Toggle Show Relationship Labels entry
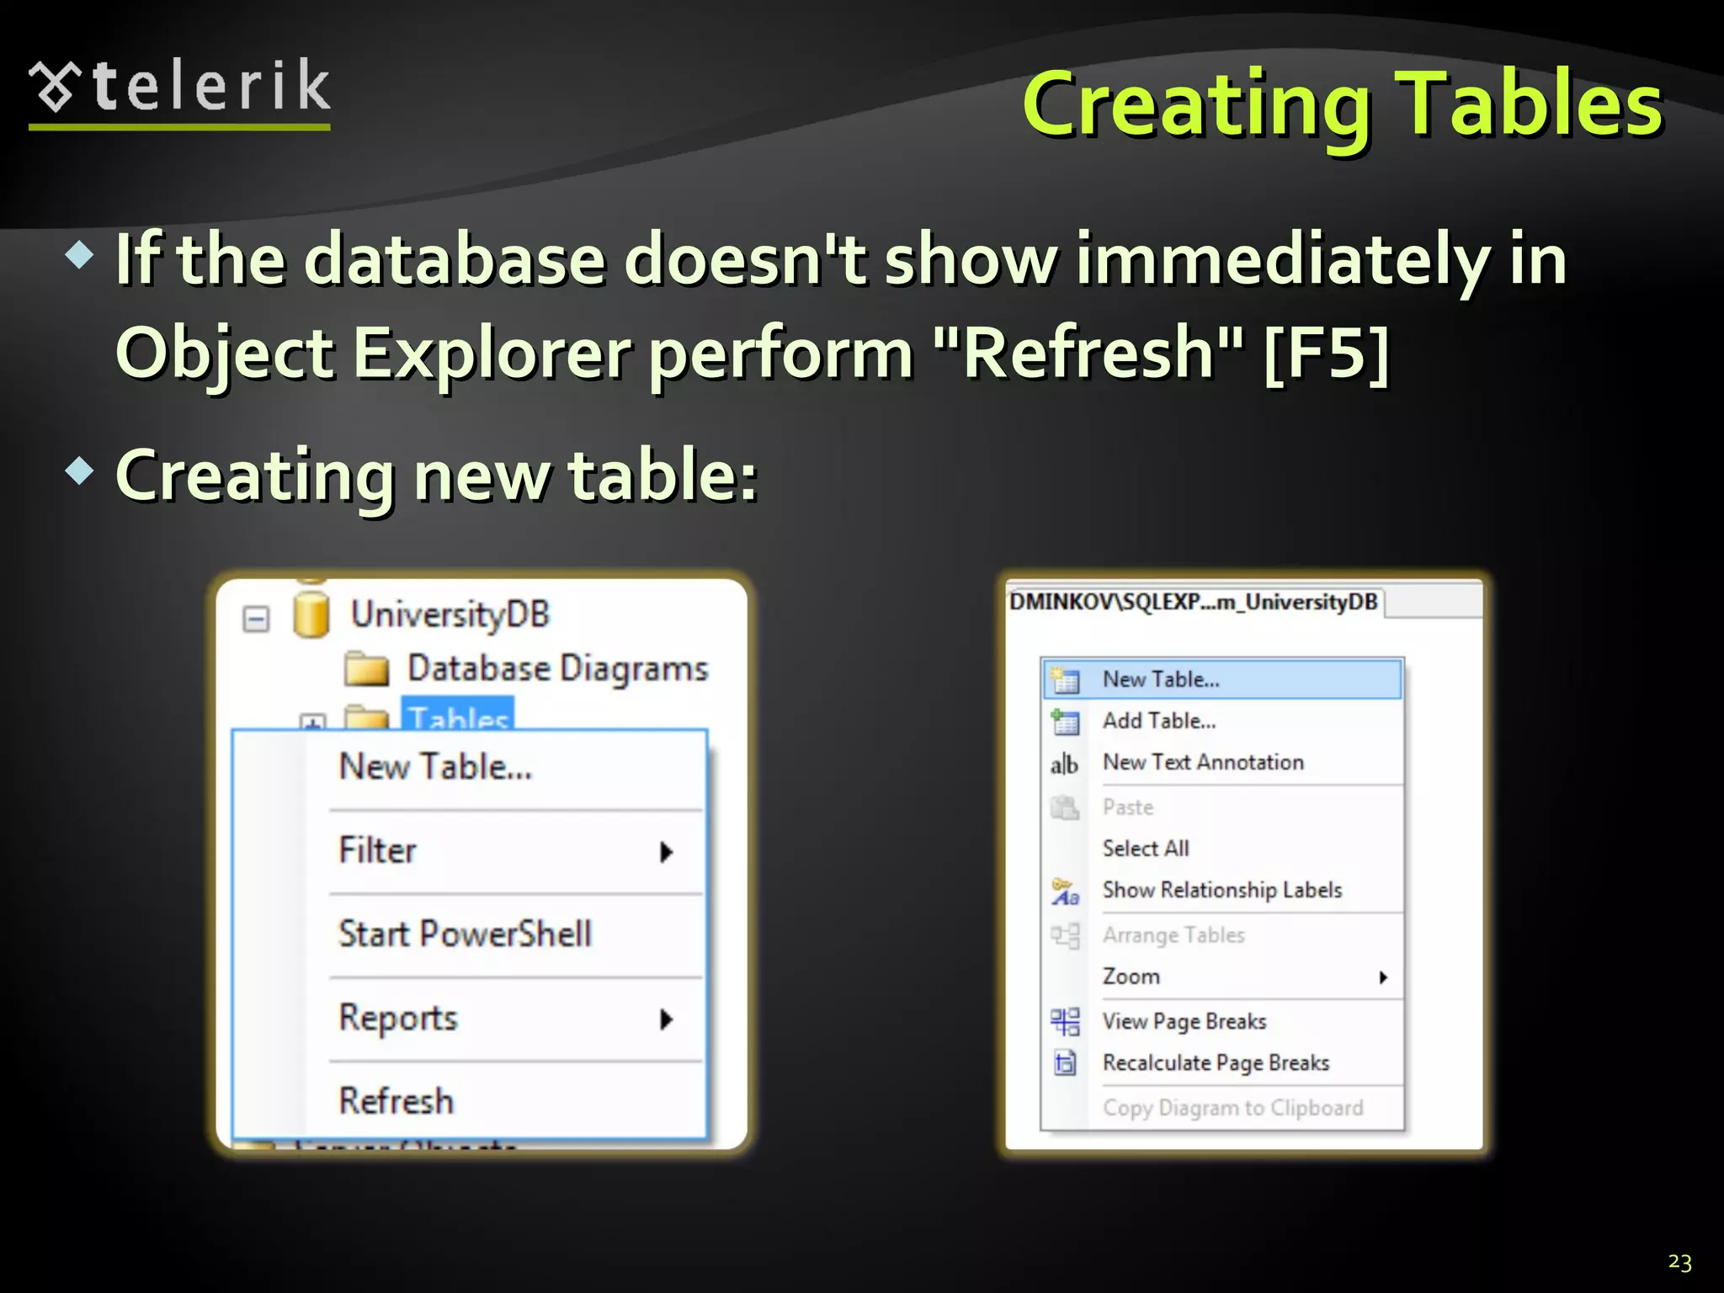 coord(1221,889)
